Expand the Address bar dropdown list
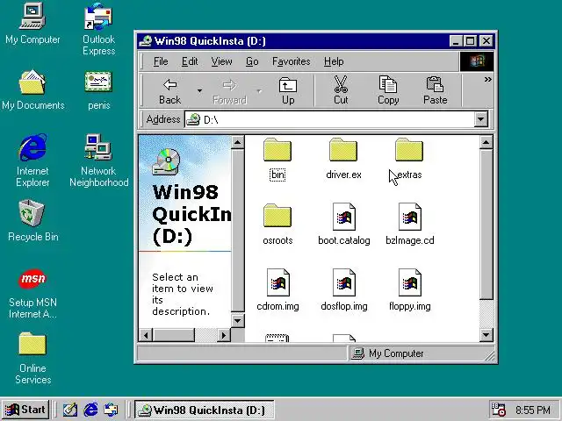Image resolution: width=562 pixels, height=421 pixels. pos(480,119)
